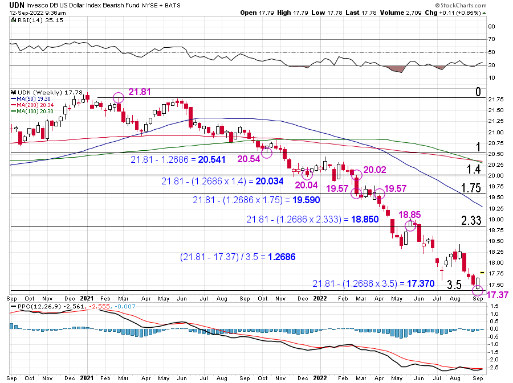Click the 'RSI(14) 35.15' panel label

pyautogui.click(x=39, y=20)
